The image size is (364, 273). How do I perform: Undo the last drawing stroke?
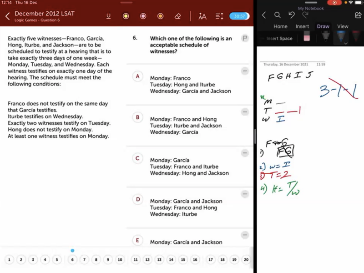pos(292,15)
